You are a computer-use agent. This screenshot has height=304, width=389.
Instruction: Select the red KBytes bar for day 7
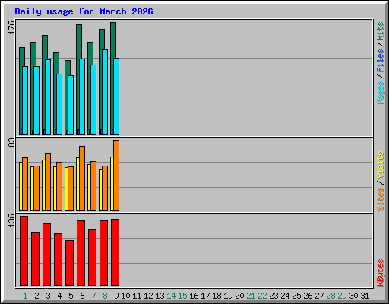point(92,257)
